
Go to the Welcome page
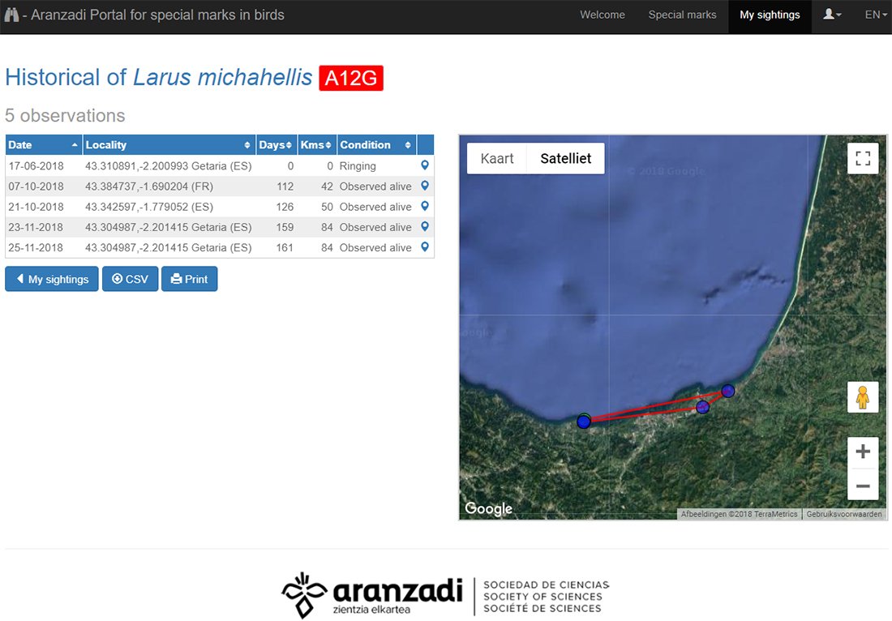tap(602, 15)
